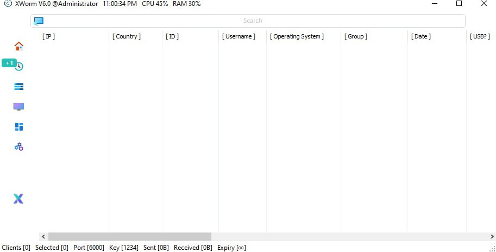
Task: Click the orange home icon in sidebar
Action: [19, 46]
